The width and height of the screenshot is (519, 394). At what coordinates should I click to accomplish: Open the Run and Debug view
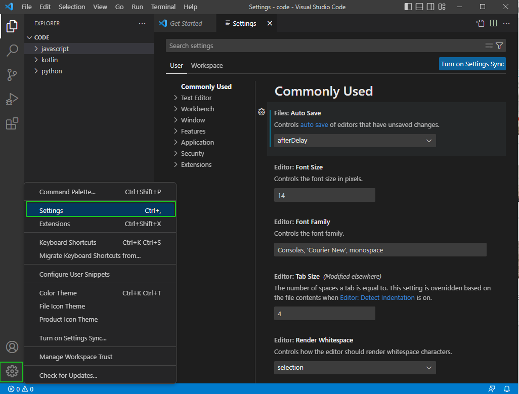coord(12,99)
